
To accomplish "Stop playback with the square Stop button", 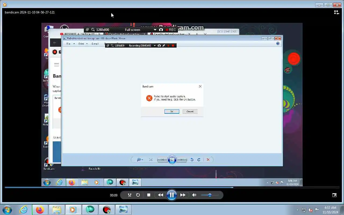I will point(149,195).
